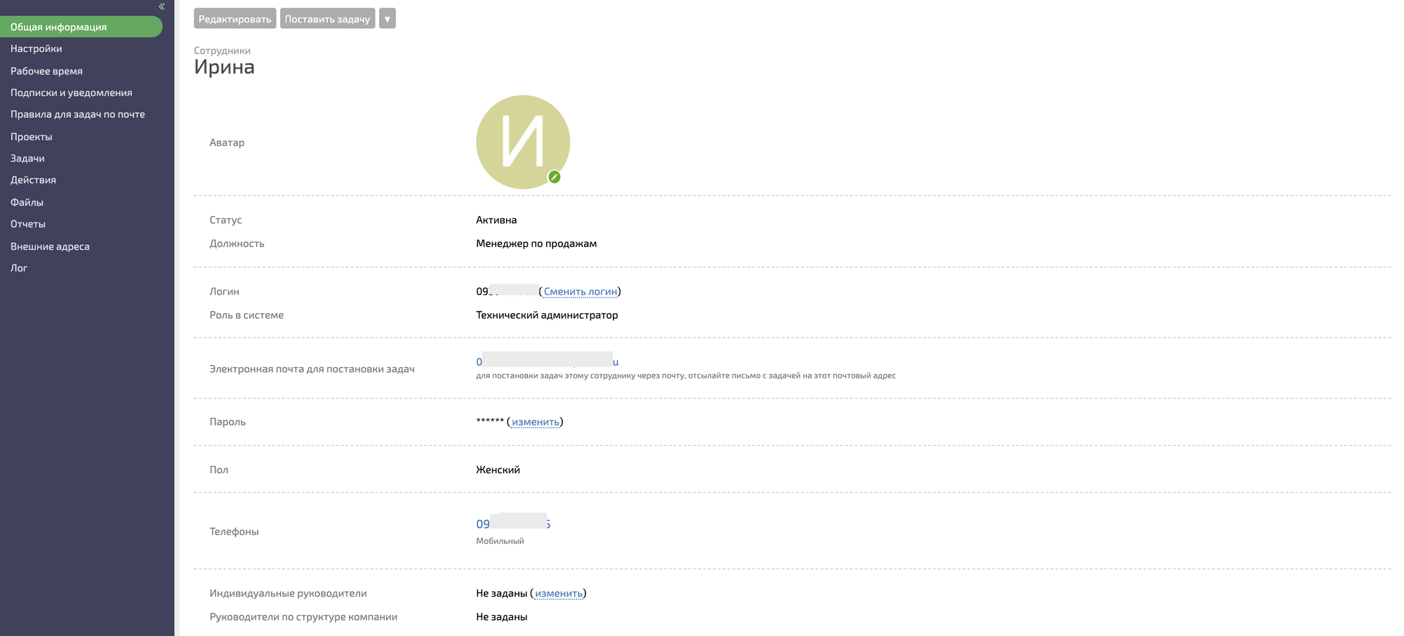1404x636 pixels.
Task: Go to Рабочее время section
Action: point(46,71)
